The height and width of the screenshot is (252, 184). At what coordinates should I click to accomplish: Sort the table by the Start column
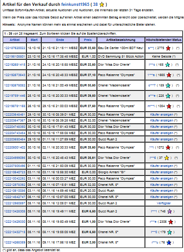click(x=34, y=40)
